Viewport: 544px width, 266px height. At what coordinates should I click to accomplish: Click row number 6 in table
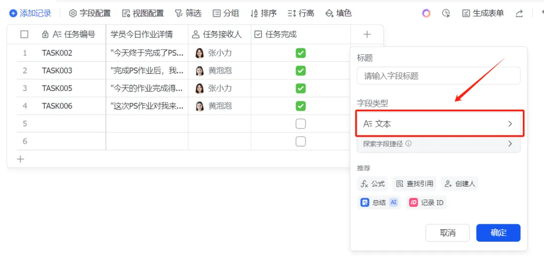click(25, 141)
